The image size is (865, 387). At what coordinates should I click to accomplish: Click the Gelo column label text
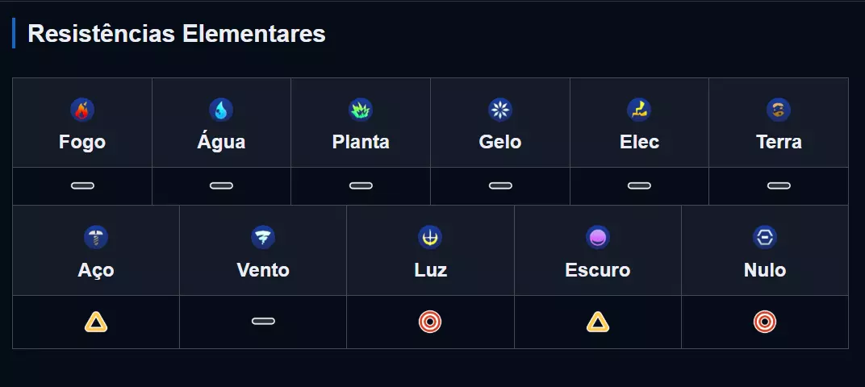(500, 142)
